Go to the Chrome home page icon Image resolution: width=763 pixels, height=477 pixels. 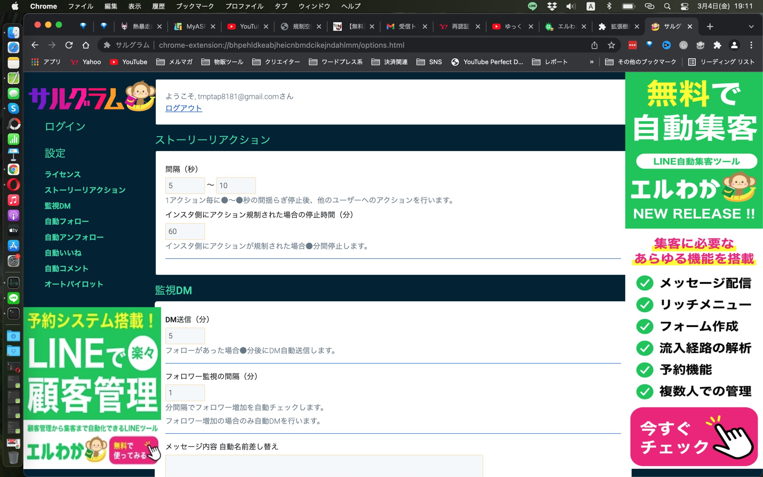tap(86, 45)
